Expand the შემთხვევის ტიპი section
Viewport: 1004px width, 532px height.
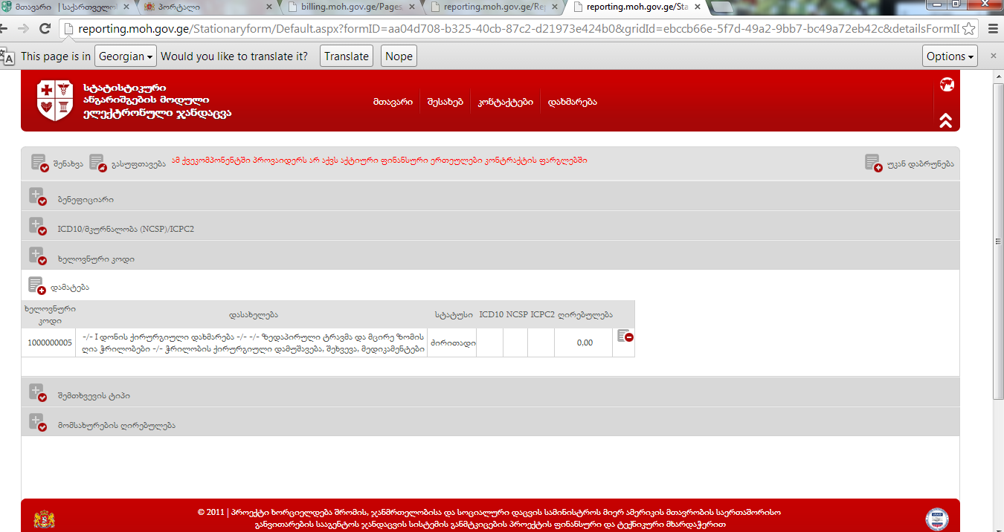[x=37, y=393]
